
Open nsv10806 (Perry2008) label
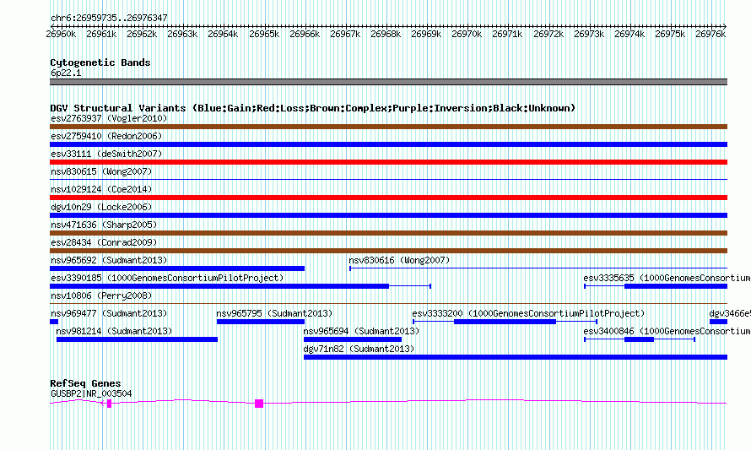pyautogui.click(x=101, y=295)
